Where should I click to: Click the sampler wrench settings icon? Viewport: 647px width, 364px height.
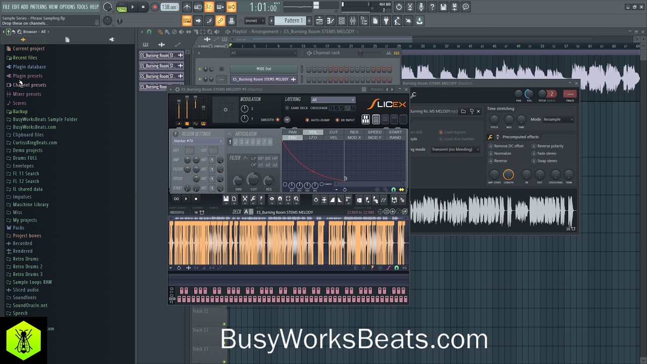(x=413, y=95)
